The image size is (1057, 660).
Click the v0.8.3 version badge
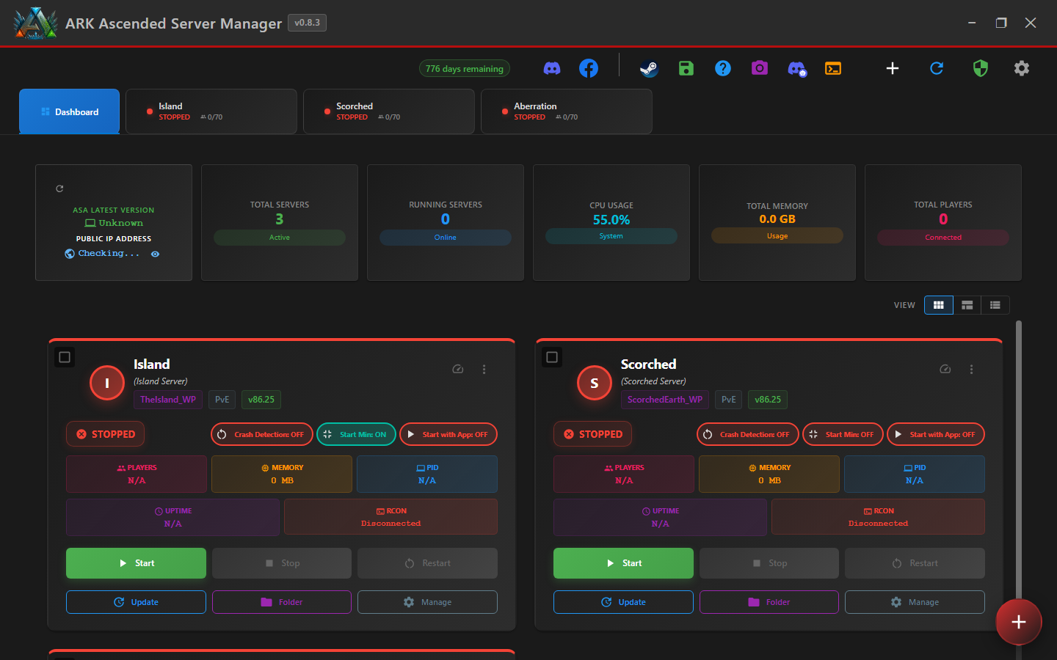tap(307, 23)
